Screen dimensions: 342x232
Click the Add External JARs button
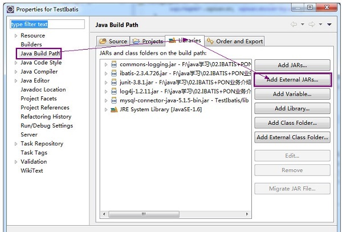(x=292, y=80)
